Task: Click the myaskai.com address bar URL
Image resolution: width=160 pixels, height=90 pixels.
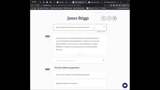Action: (x=62, y=5)
